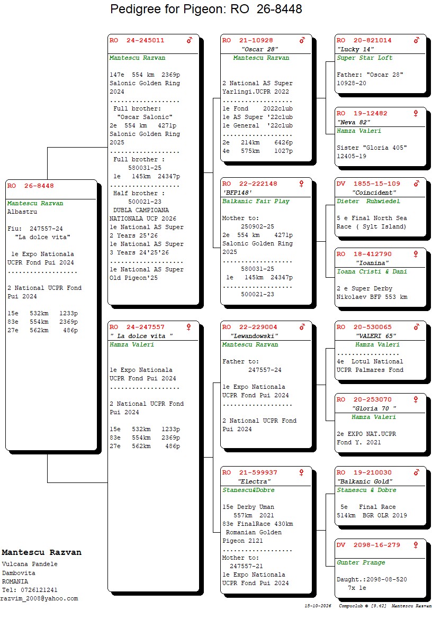The width and height of the screenshot is (432, 620).
Task: Select the owner name "Ioana Cristi & Dani"
Action: point(372,271)
